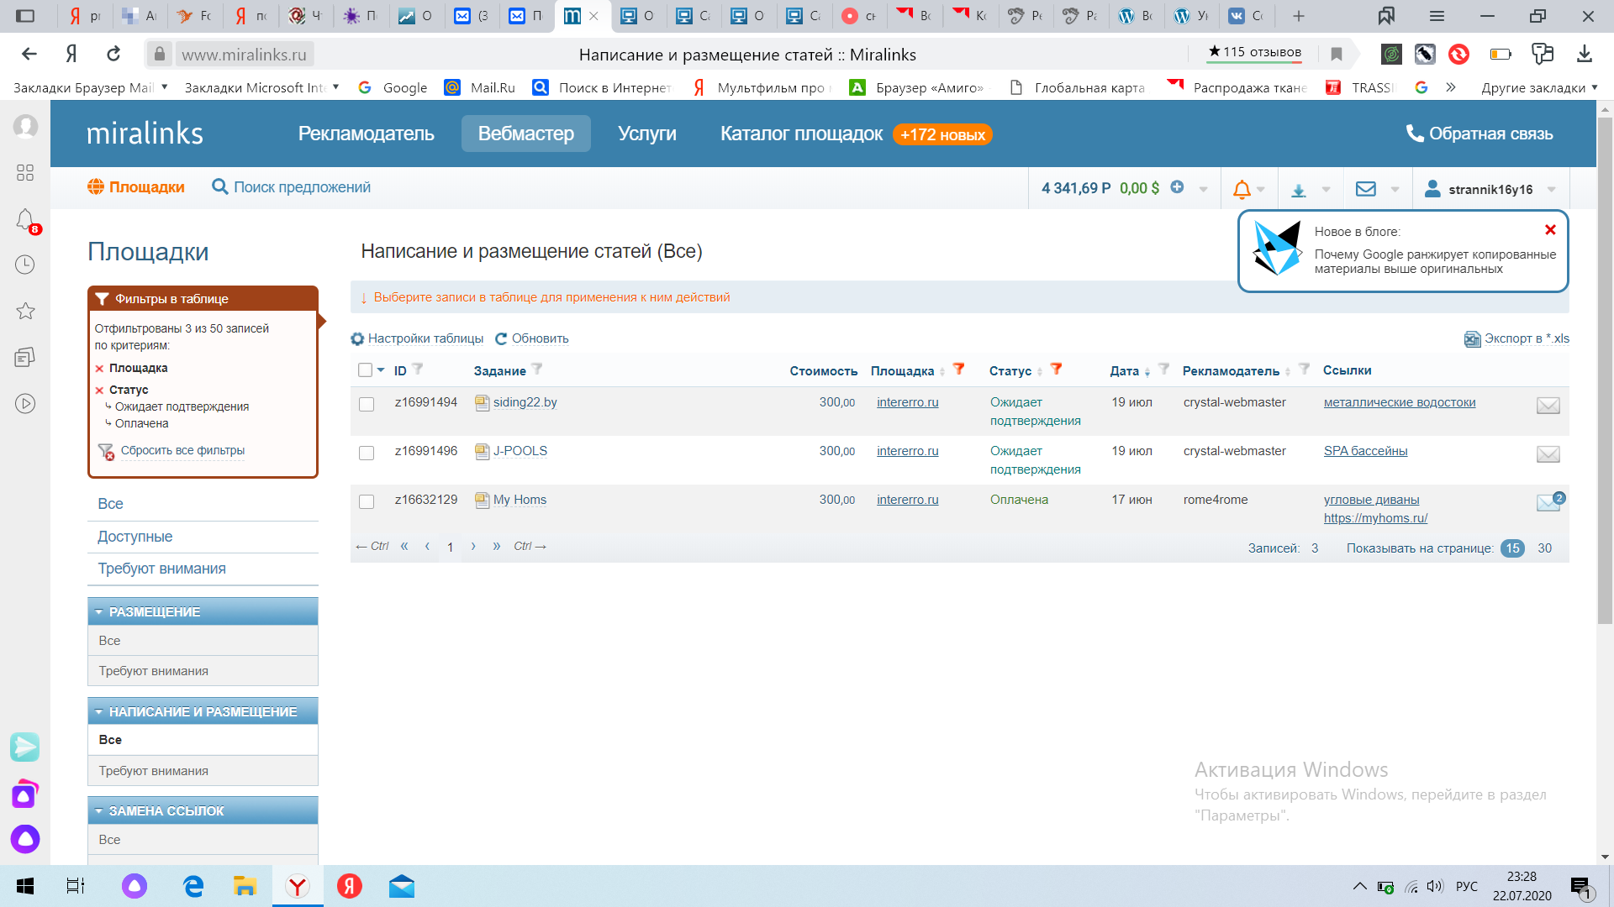Click Экспорт в *.xls export icon link
This screenshot has width=1614, height=907.
tap(1516, 338)
